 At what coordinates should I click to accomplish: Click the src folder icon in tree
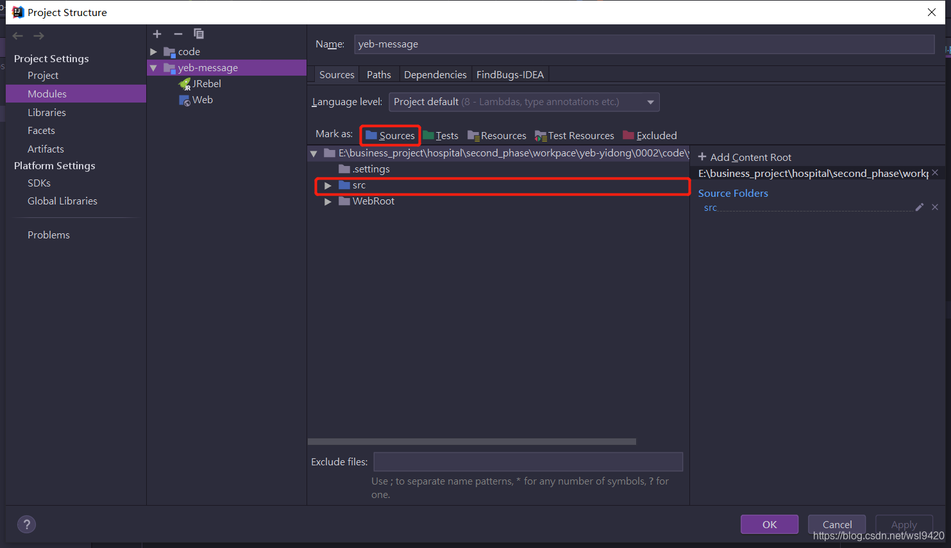click(344, 185)
